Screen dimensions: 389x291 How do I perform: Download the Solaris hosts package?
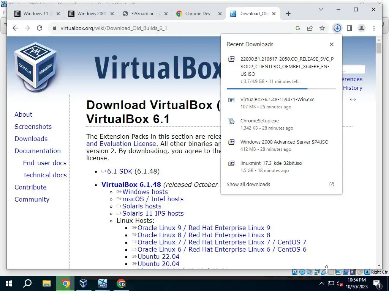pos(142,206)
